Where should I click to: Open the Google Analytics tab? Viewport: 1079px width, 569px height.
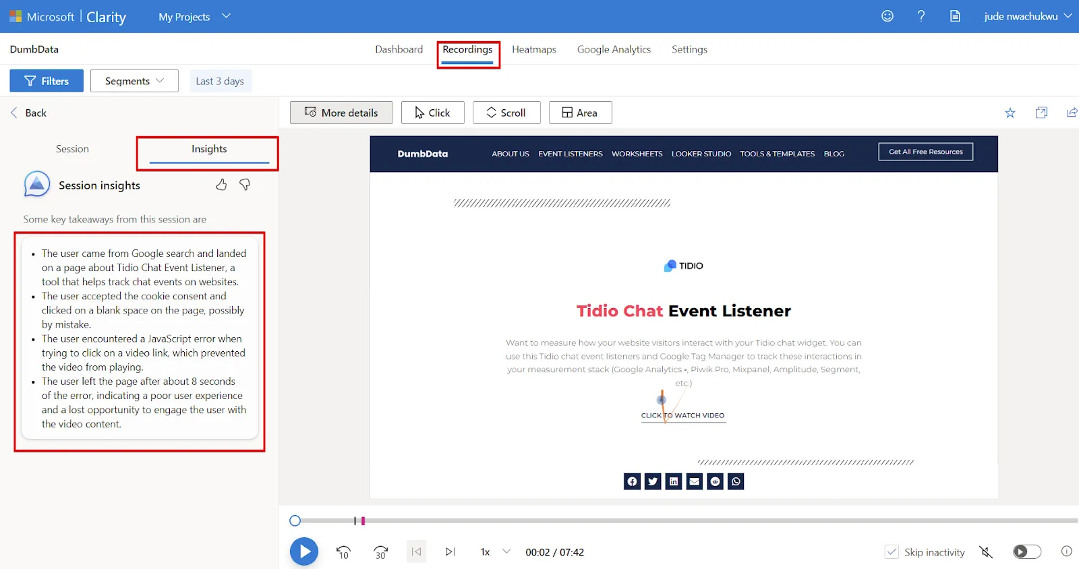[614, 49]
